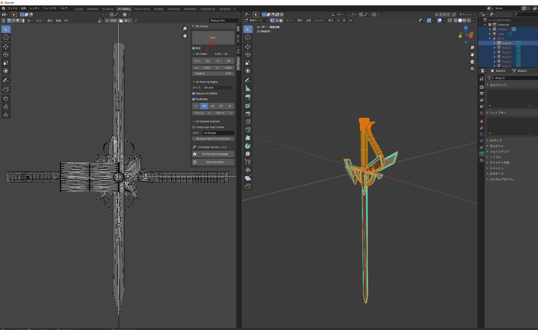This screenshot has width=538, height=330.
Task: Adjust the Padding value slider
Action: point(213,73)
